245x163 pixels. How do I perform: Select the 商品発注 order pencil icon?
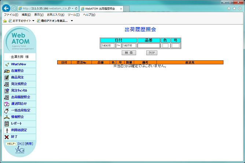coord(7,77)
